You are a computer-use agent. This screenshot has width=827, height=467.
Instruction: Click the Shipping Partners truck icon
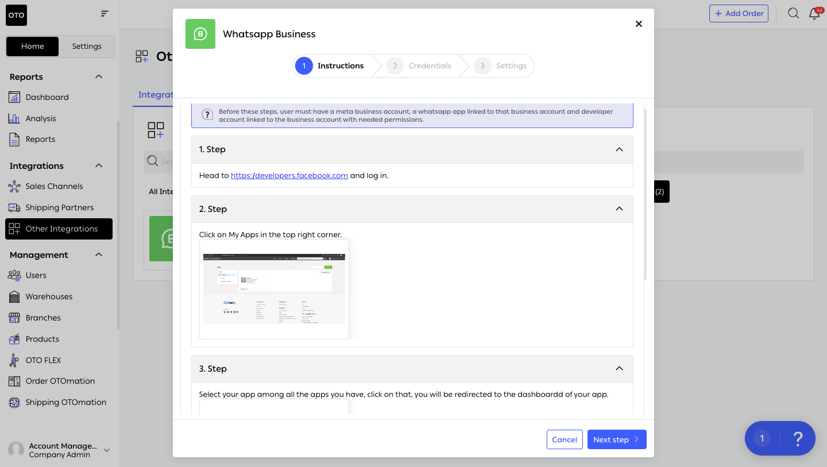pos(14,207)
